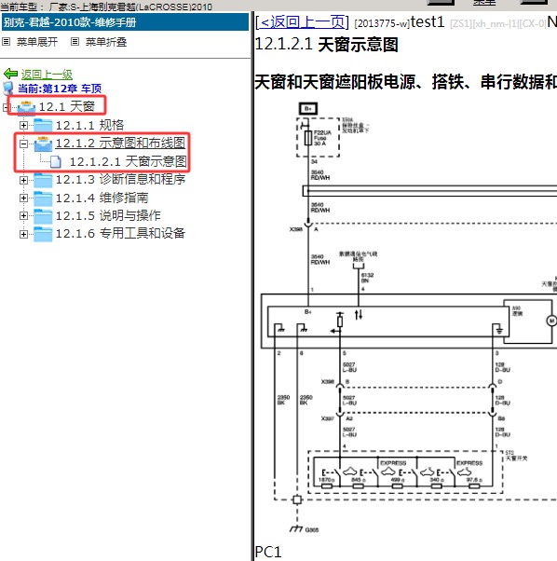The height and width of the screenshot is (561, 557).
Task: Open the 12.1.6 专用工具和设备 tree item
Action: [x=120, y=234]
